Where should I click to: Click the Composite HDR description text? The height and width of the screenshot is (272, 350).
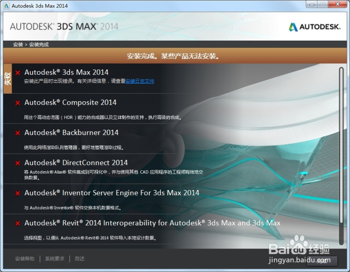pyautogui.click(x=103, y=117)
